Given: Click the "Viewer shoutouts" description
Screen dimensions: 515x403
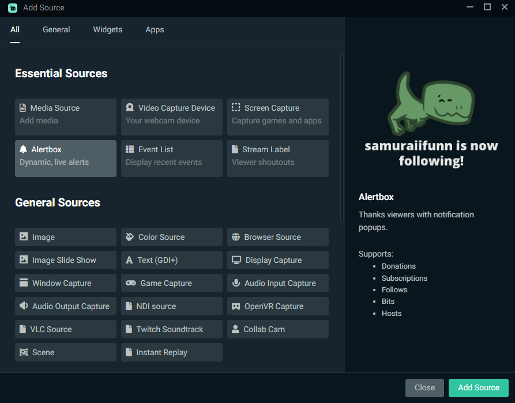Looking at the screenshot, I should pos(263,162).
